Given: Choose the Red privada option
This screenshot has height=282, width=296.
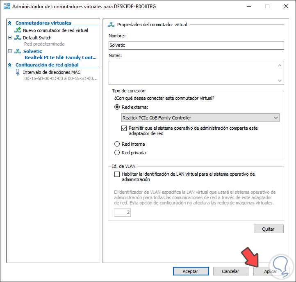Looking at the screenshot, I should [117, 153].
